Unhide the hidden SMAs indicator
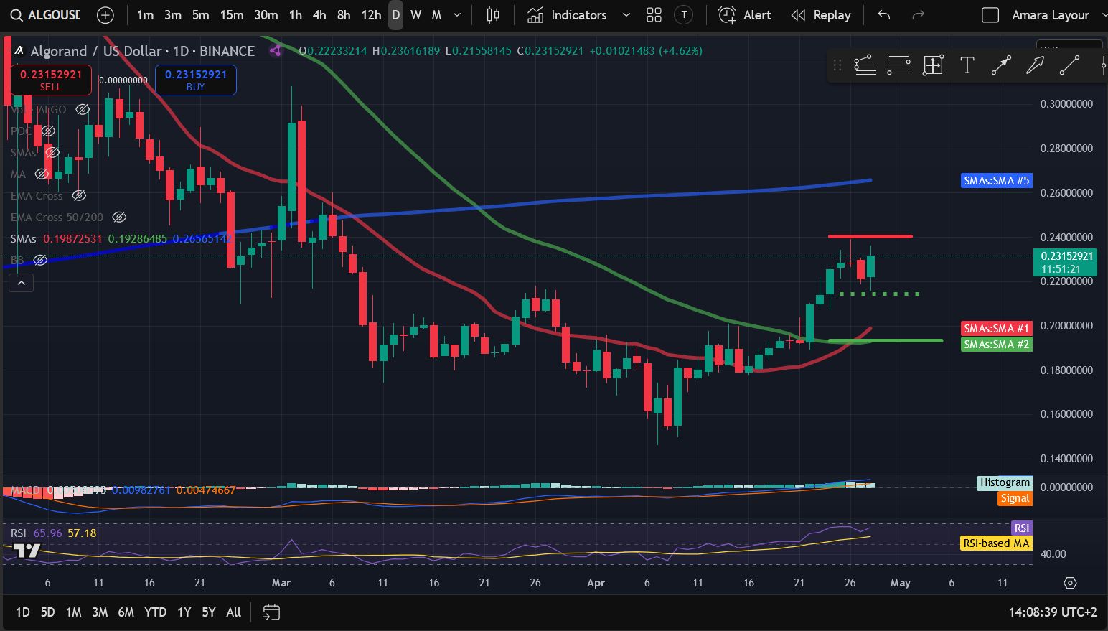Screen dimensions: 1108x631 pos(52,153)
